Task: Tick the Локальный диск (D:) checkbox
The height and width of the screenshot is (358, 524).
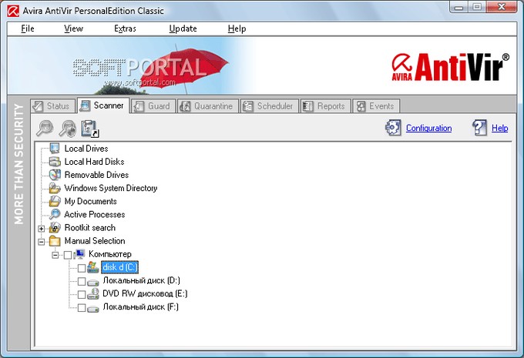Action: click(82, 281)
